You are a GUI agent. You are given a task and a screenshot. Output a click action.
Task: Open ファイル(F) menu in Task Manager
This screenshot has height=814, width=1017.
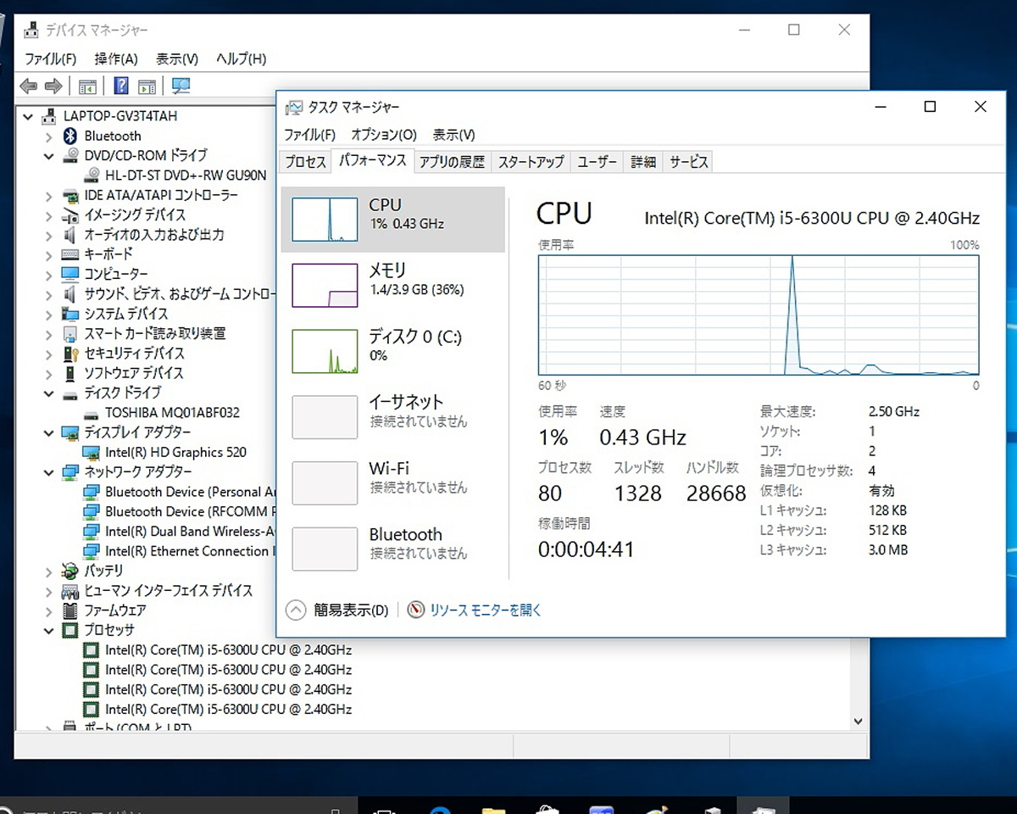tap(309, 135)
